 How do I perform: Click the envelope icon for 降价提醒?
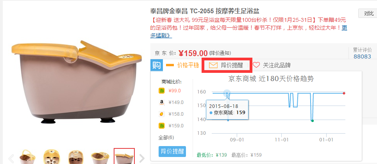[x=213, y=65]
